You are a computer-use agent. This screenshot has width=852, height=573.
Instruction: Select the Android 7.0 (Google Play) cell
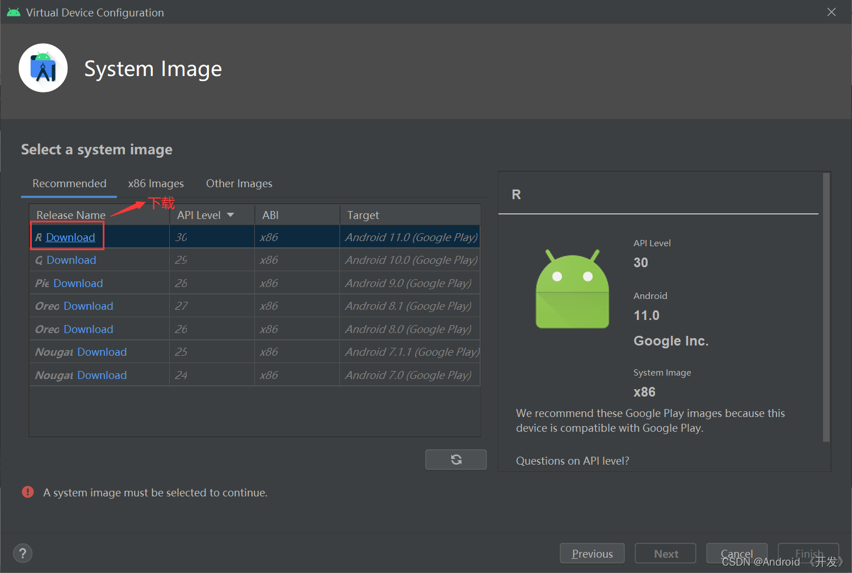tap(410, 375)
